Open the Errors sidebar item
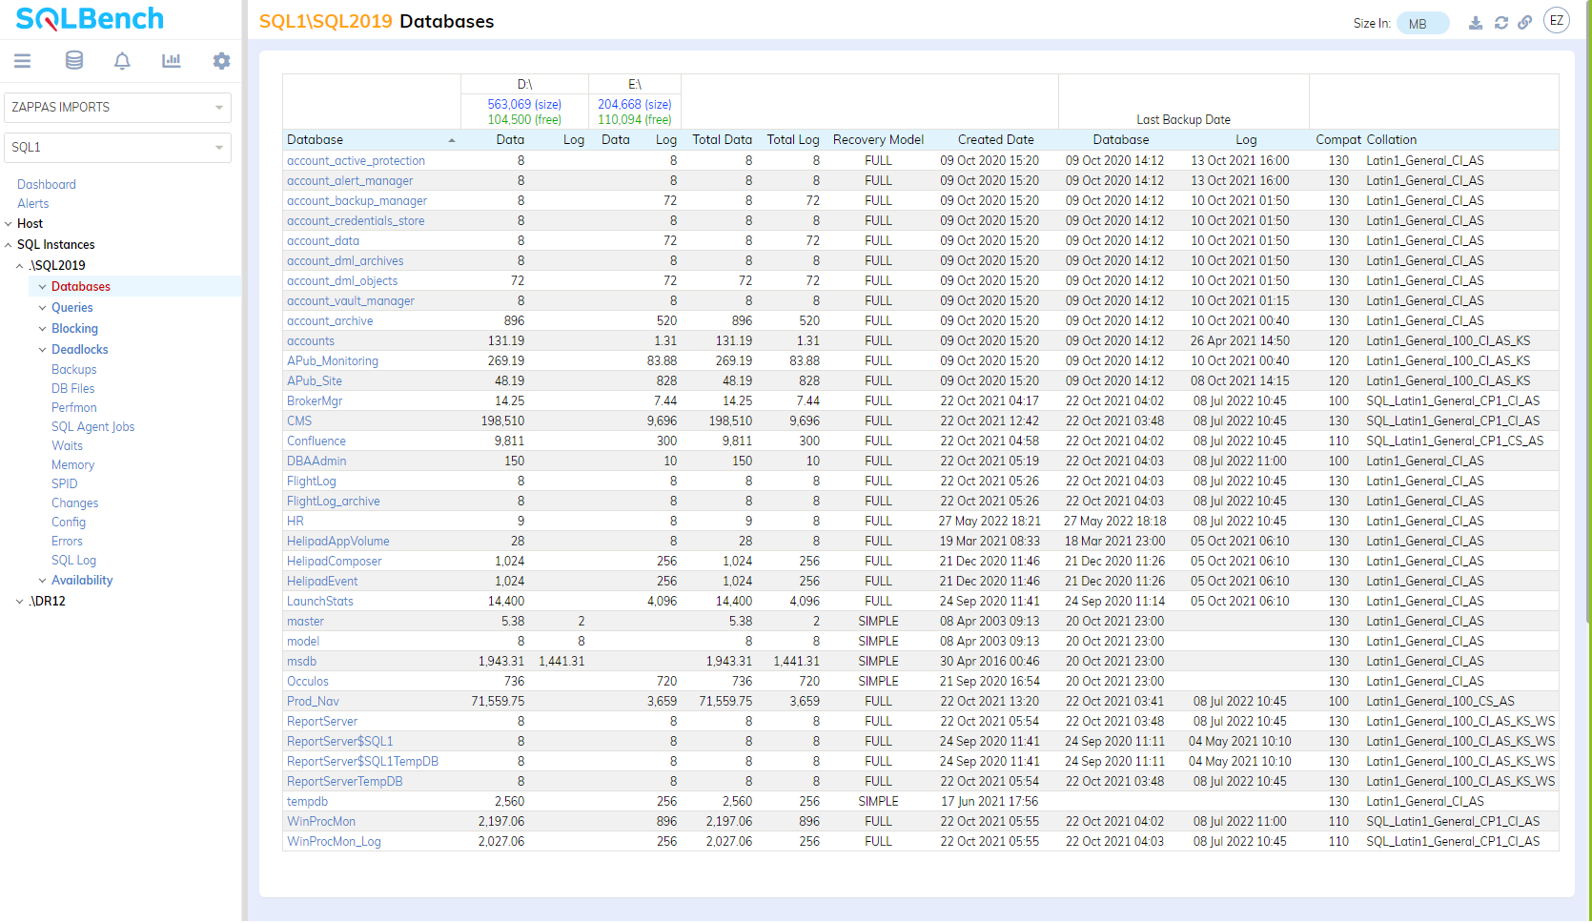Screen dimensions: 1592x923 point(67,541)
